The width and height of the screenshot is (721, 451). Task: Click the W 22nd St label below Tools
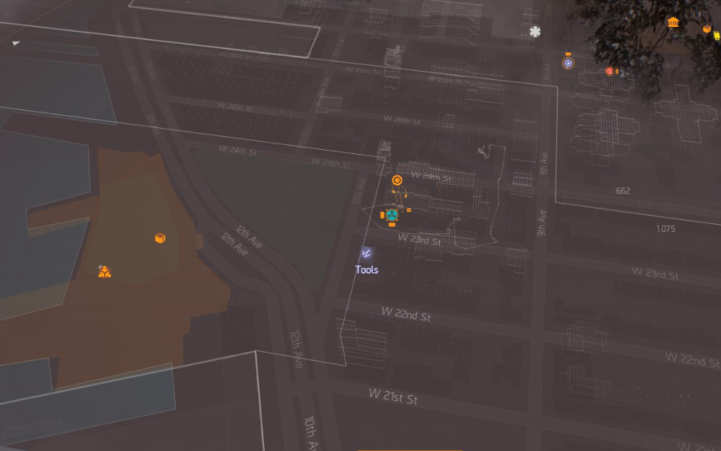(406, 314)
